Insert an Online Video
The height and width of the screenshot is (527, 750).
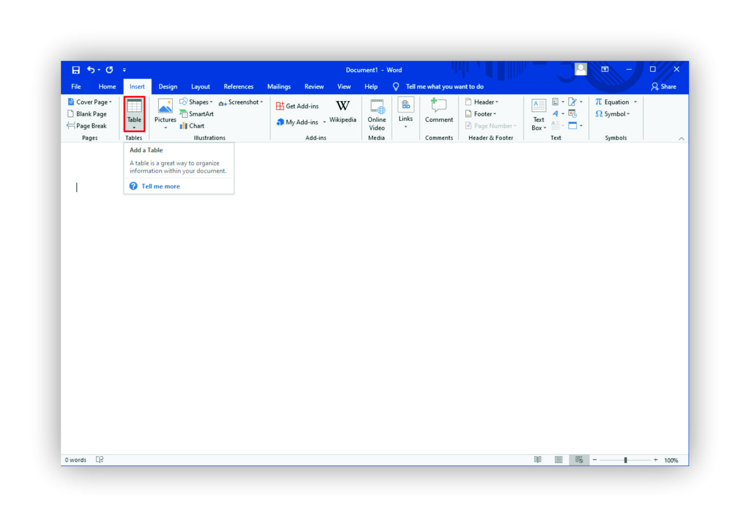(376, 114)
